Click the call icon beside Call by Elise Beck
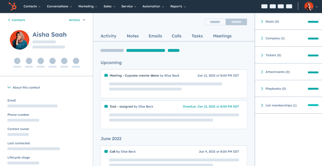 106,152
